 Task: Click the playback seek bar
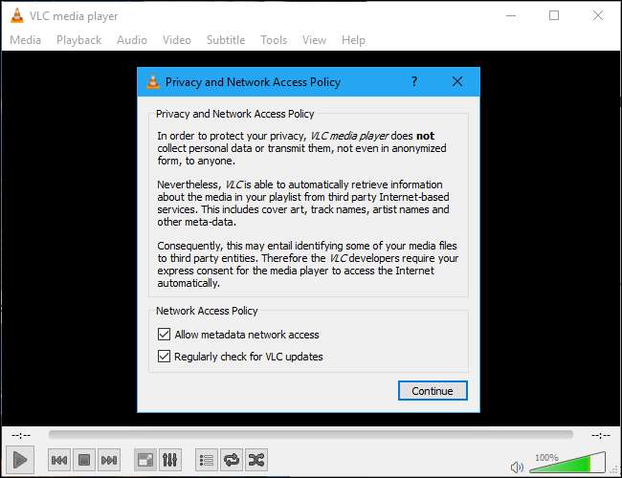click(x=311, y=435)
